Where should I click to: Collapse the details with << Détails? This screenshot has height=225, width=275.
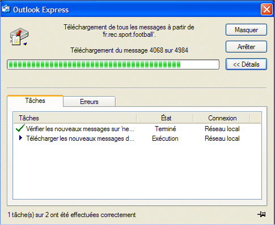coord(246,64)
